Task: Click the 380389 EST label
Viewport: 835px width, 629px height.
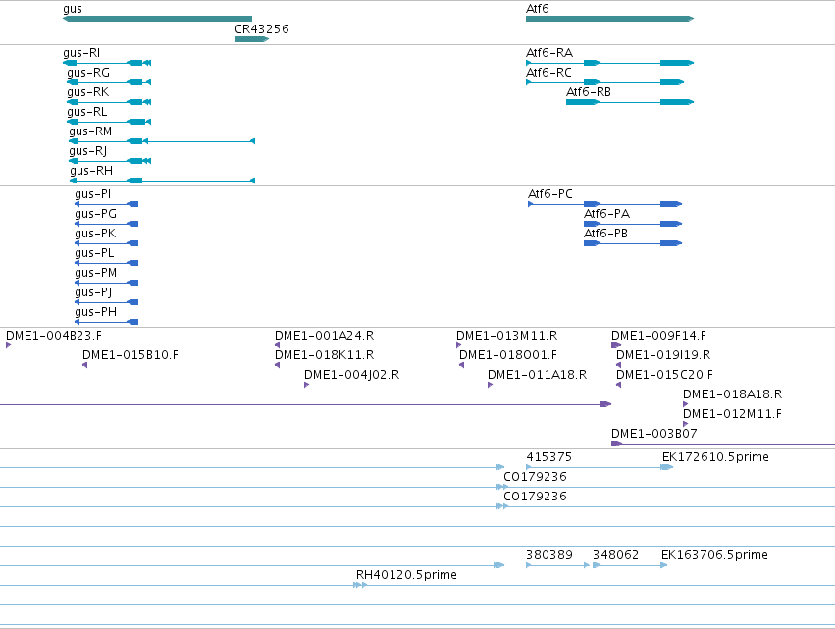Action: tap(549, 556)
